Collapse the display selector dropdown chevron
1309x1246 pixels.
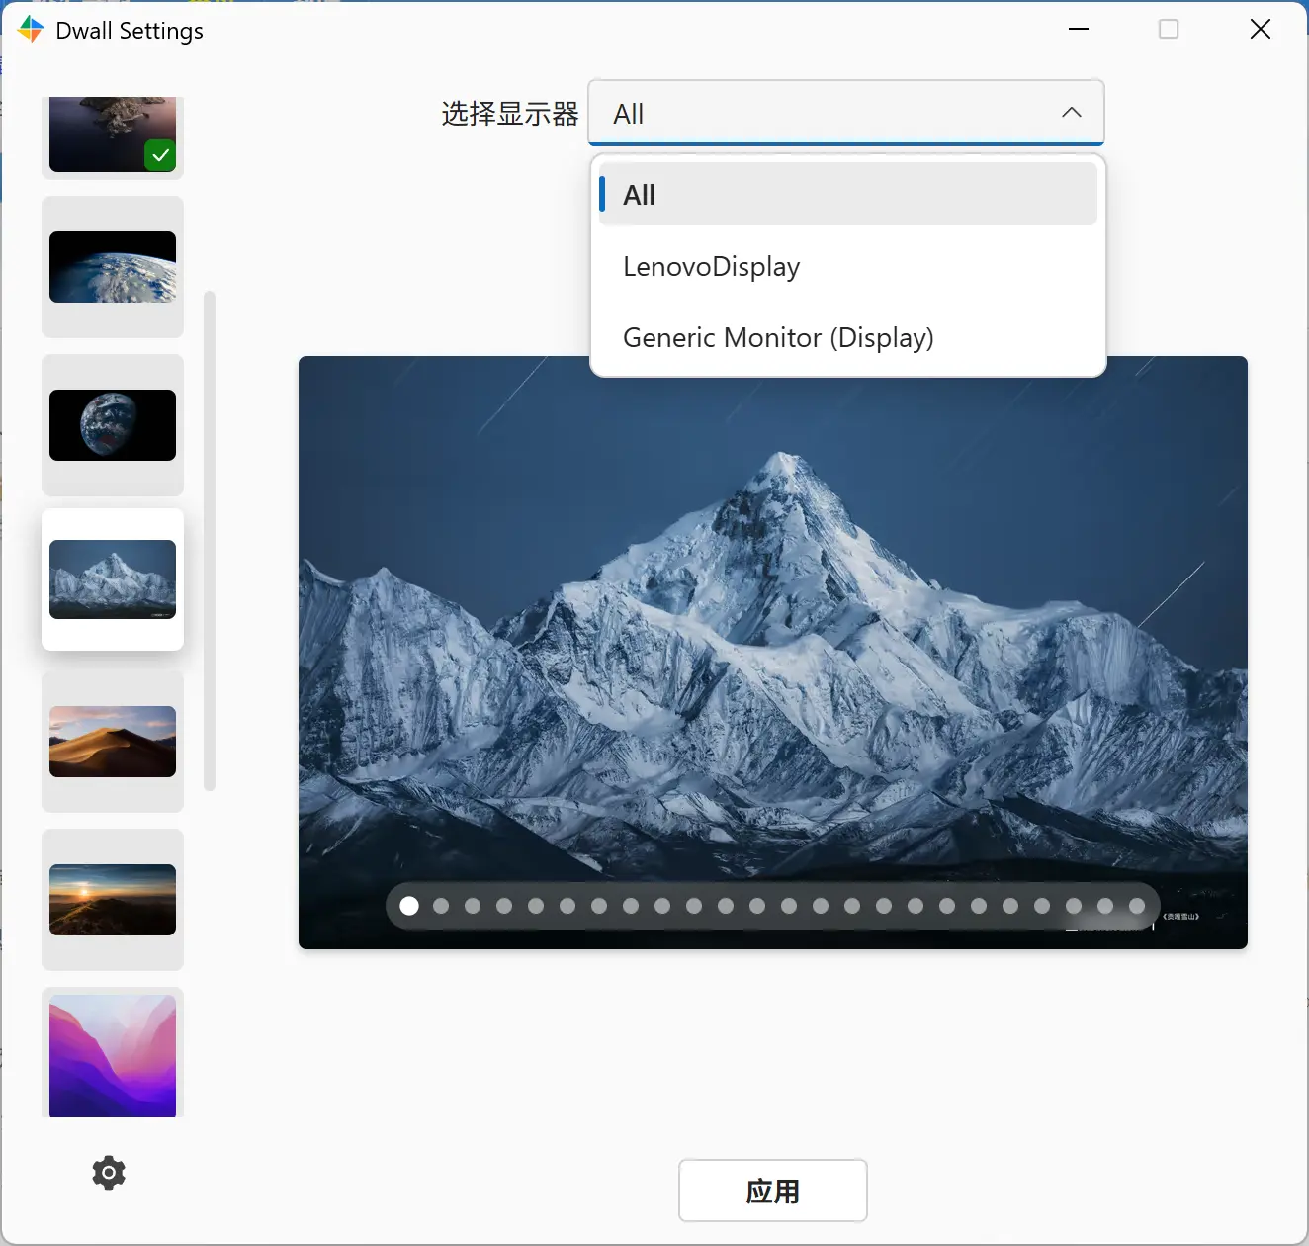[1072, 113]
